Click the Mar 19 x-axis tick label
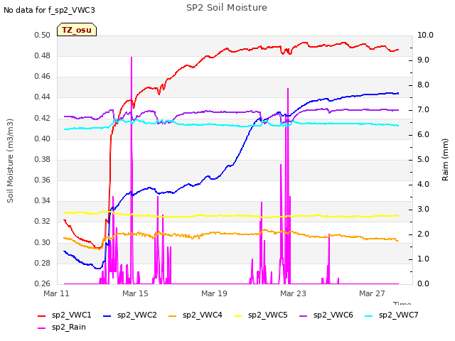The width and height of the screenshot is (455, 341). pyautogui.click(x=214, y=293)
